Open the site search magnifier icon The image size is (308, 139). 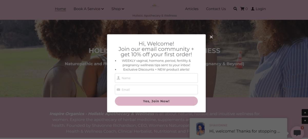[235, 9]
